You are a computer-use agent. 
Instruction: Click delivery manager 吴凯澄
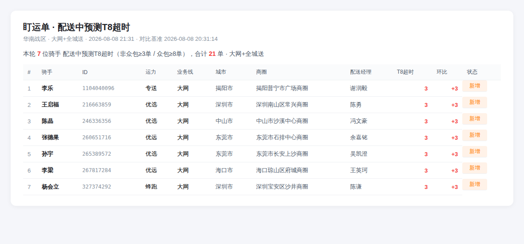point(358,154)
